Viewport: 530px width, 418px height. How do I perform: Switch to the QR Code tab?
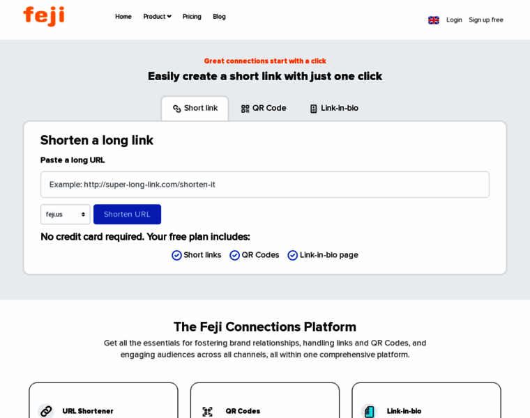264,108
